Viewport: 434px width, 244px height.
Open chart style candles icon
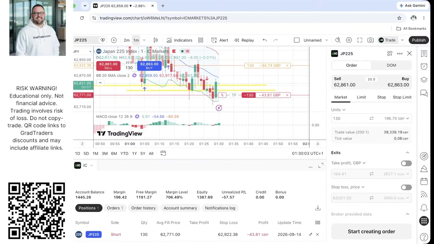click(x=156, y=40)
